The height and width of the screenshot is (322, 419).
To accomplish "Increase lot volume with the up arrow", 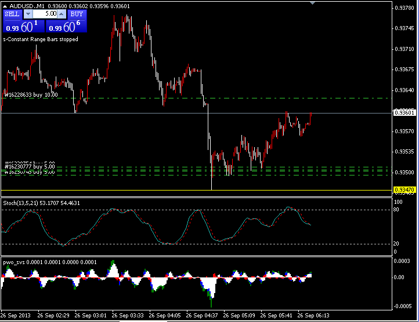I will (x=62, y=14).
